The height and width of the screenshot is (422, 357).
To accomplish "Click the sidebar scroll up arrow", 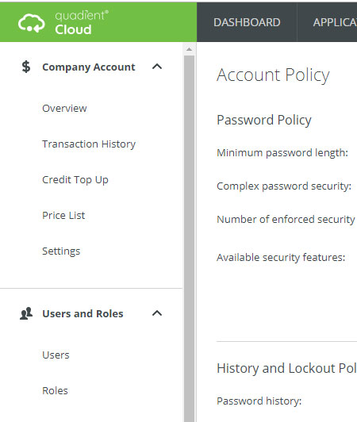I will [189, 49].
